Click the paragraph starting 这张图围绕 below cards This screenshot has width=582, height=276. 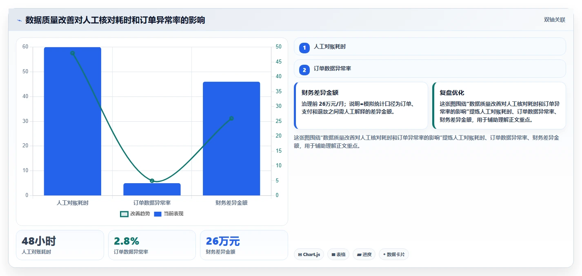[x=427, y=142]
